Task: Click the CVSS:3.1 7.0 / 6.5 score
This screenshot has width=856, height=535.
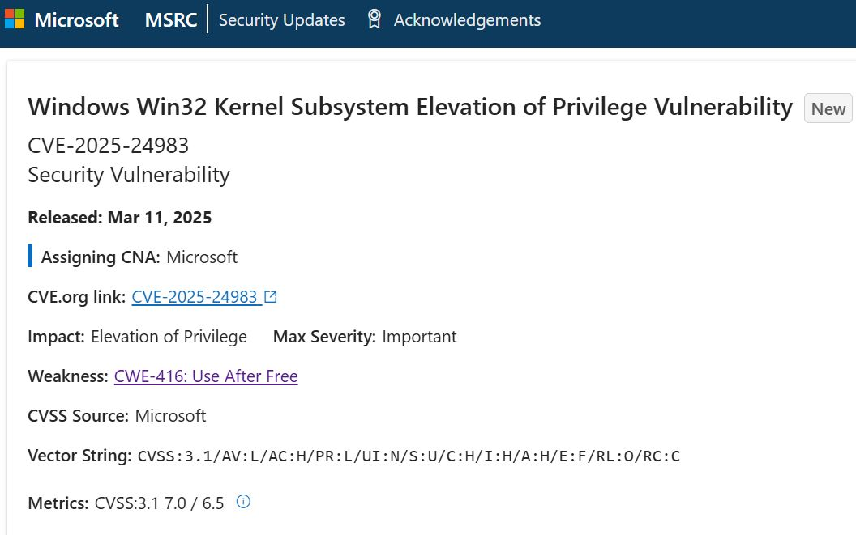Action: click(159, 503)
